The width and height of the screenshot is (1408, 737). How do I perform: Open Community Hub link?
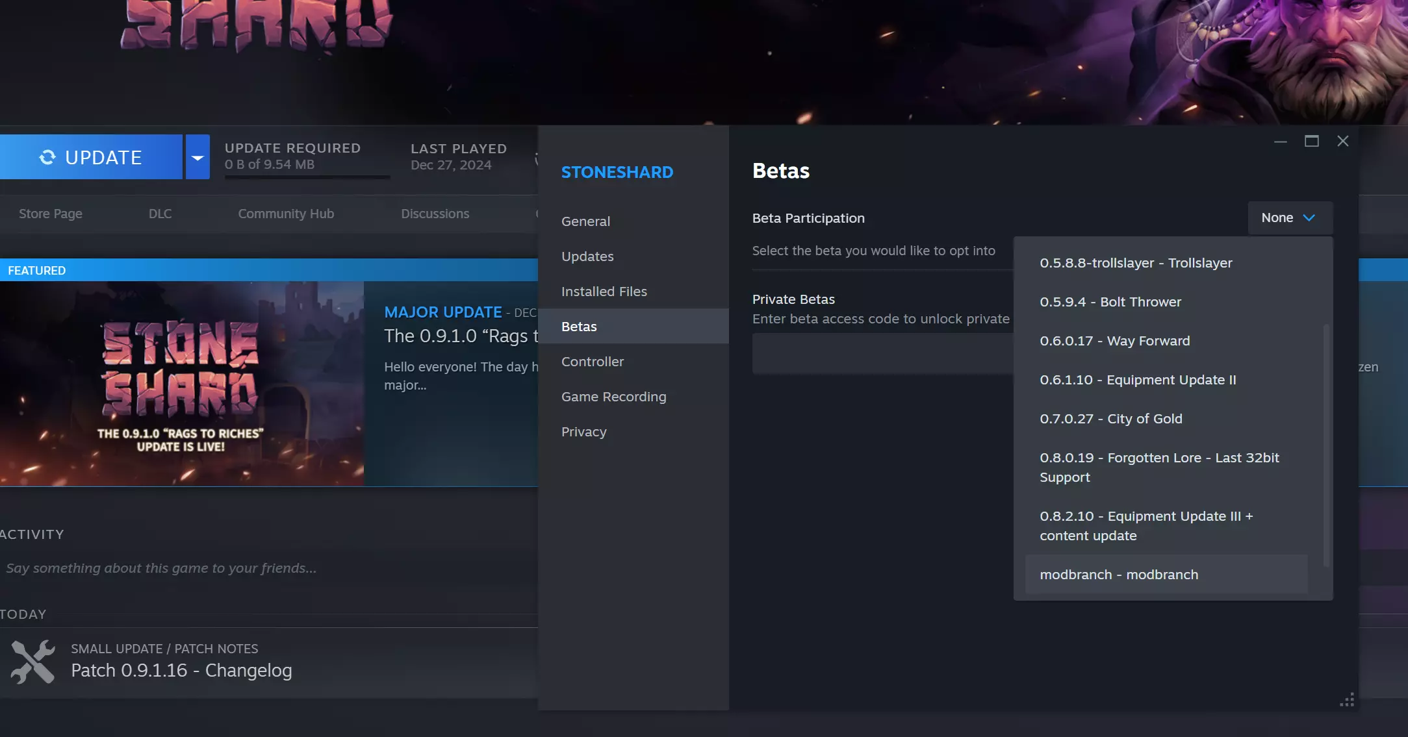286,214
